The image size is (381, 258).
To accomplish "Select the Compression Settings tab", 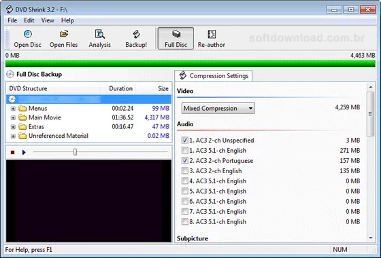I will 214,76.
